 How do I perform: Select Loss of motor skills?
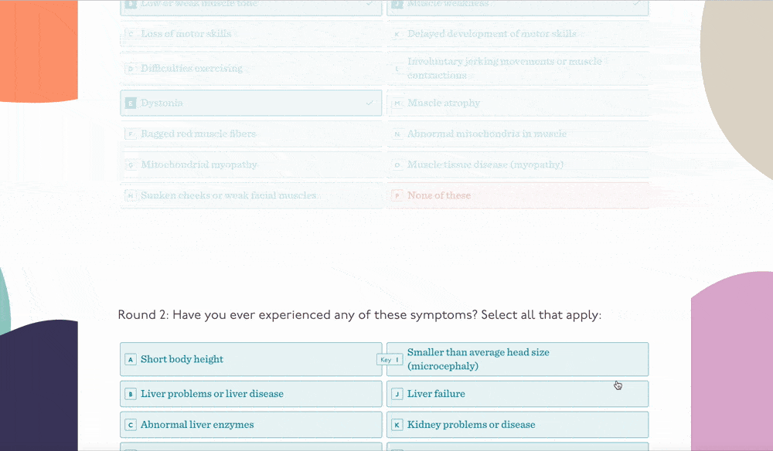[250, 34]
